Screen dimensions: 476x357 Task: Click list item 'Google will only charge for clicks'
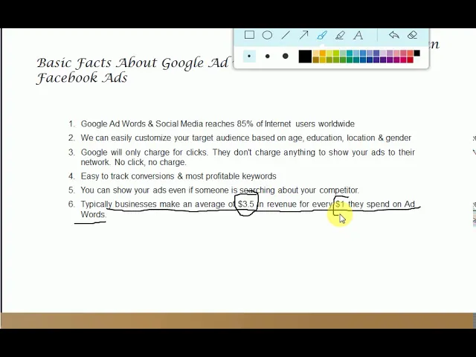pos(144,152)
